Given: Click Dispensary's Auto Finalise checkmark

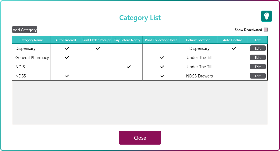Looking at the screenshot, I should tap(234, 48).
